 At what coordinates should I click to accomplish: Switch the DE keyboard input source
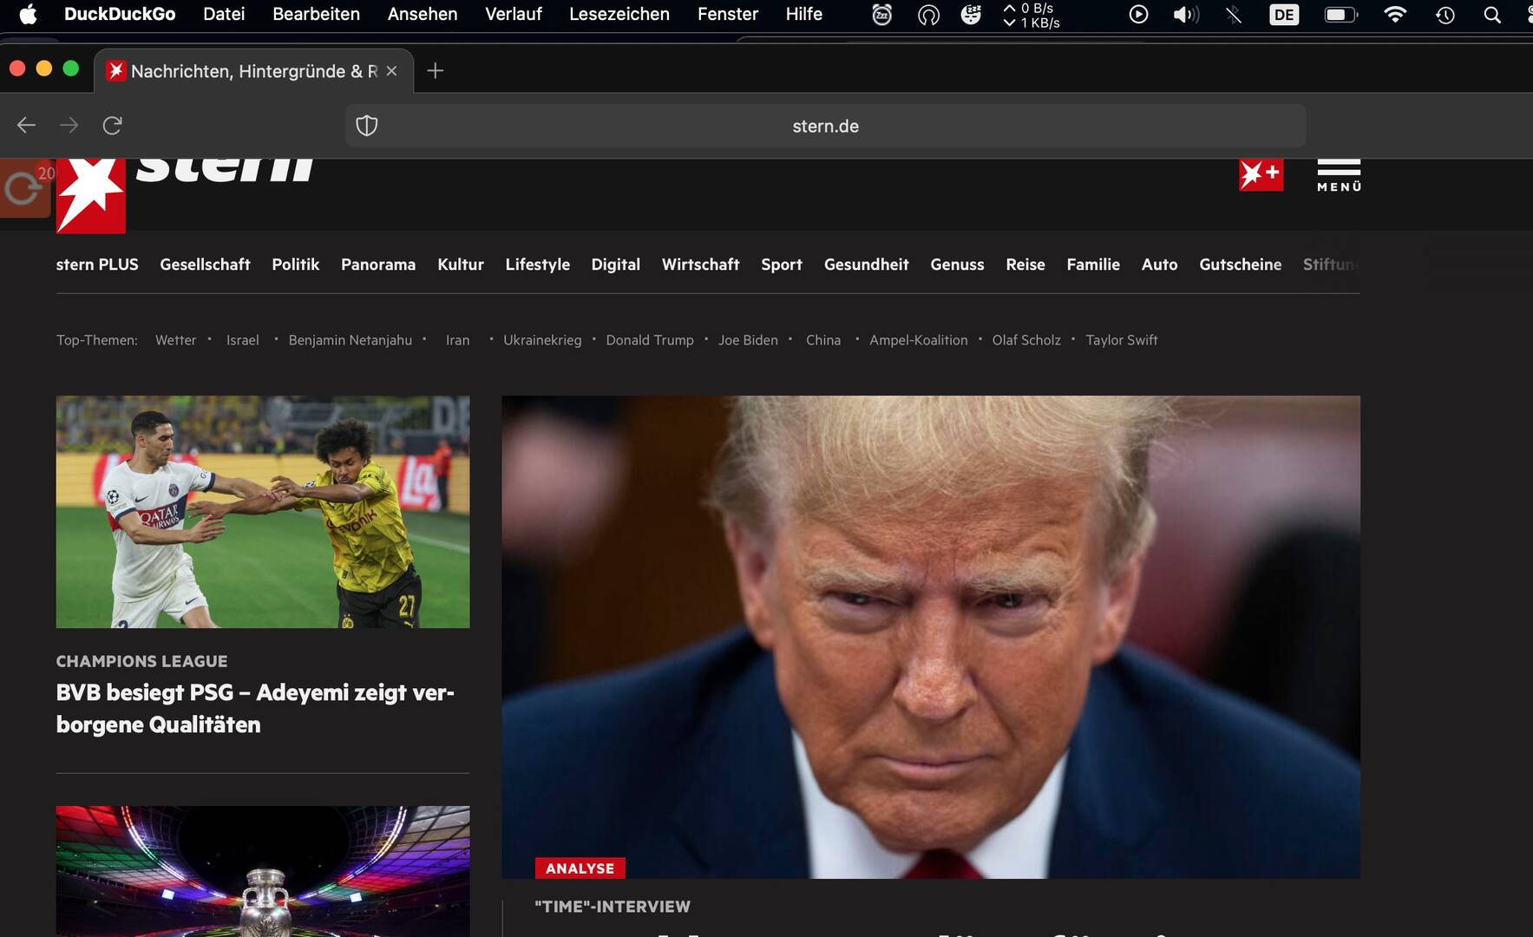point(1284,15)
